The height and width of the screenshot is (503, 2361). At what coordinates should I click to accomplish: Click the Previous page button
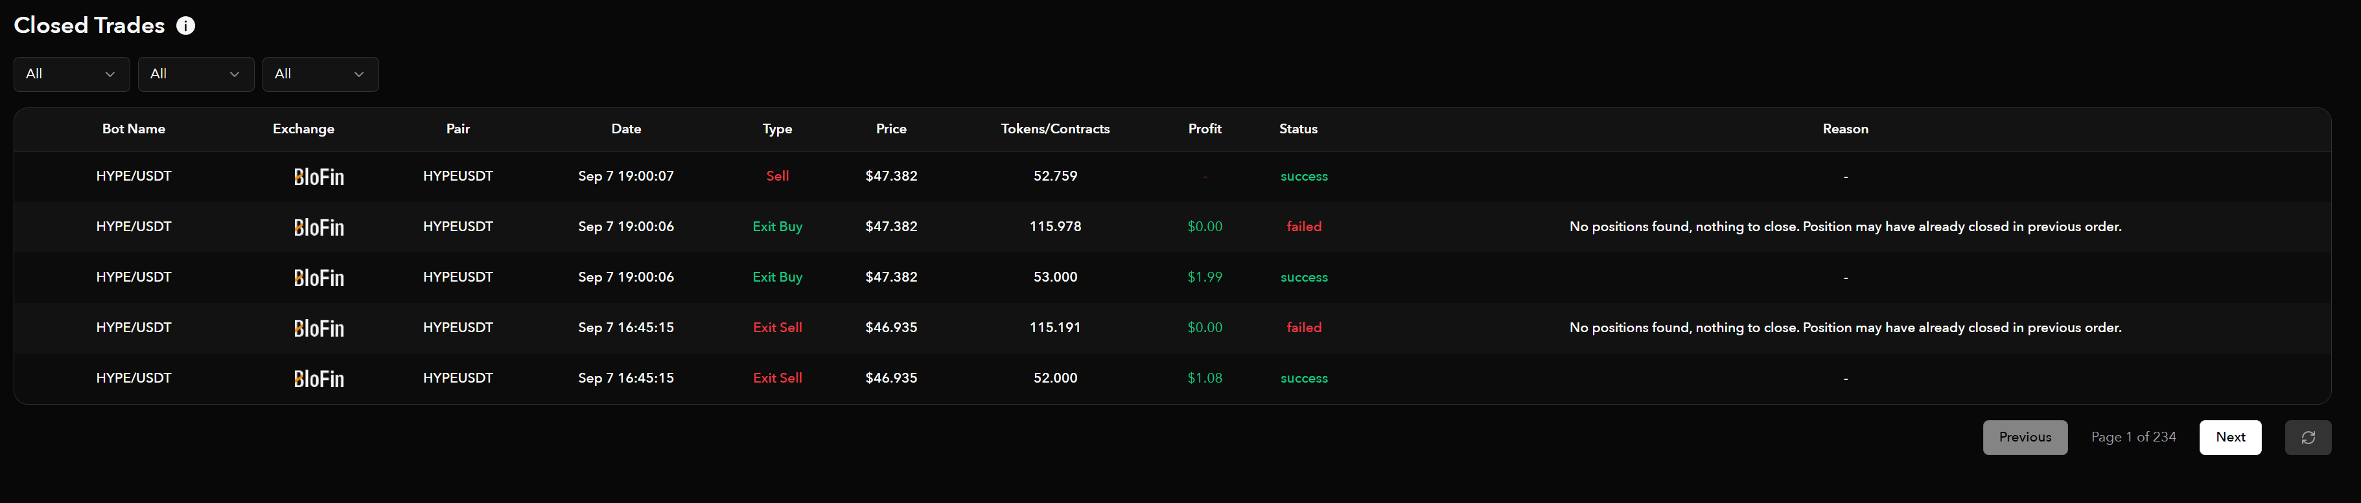coord(2025,437)
